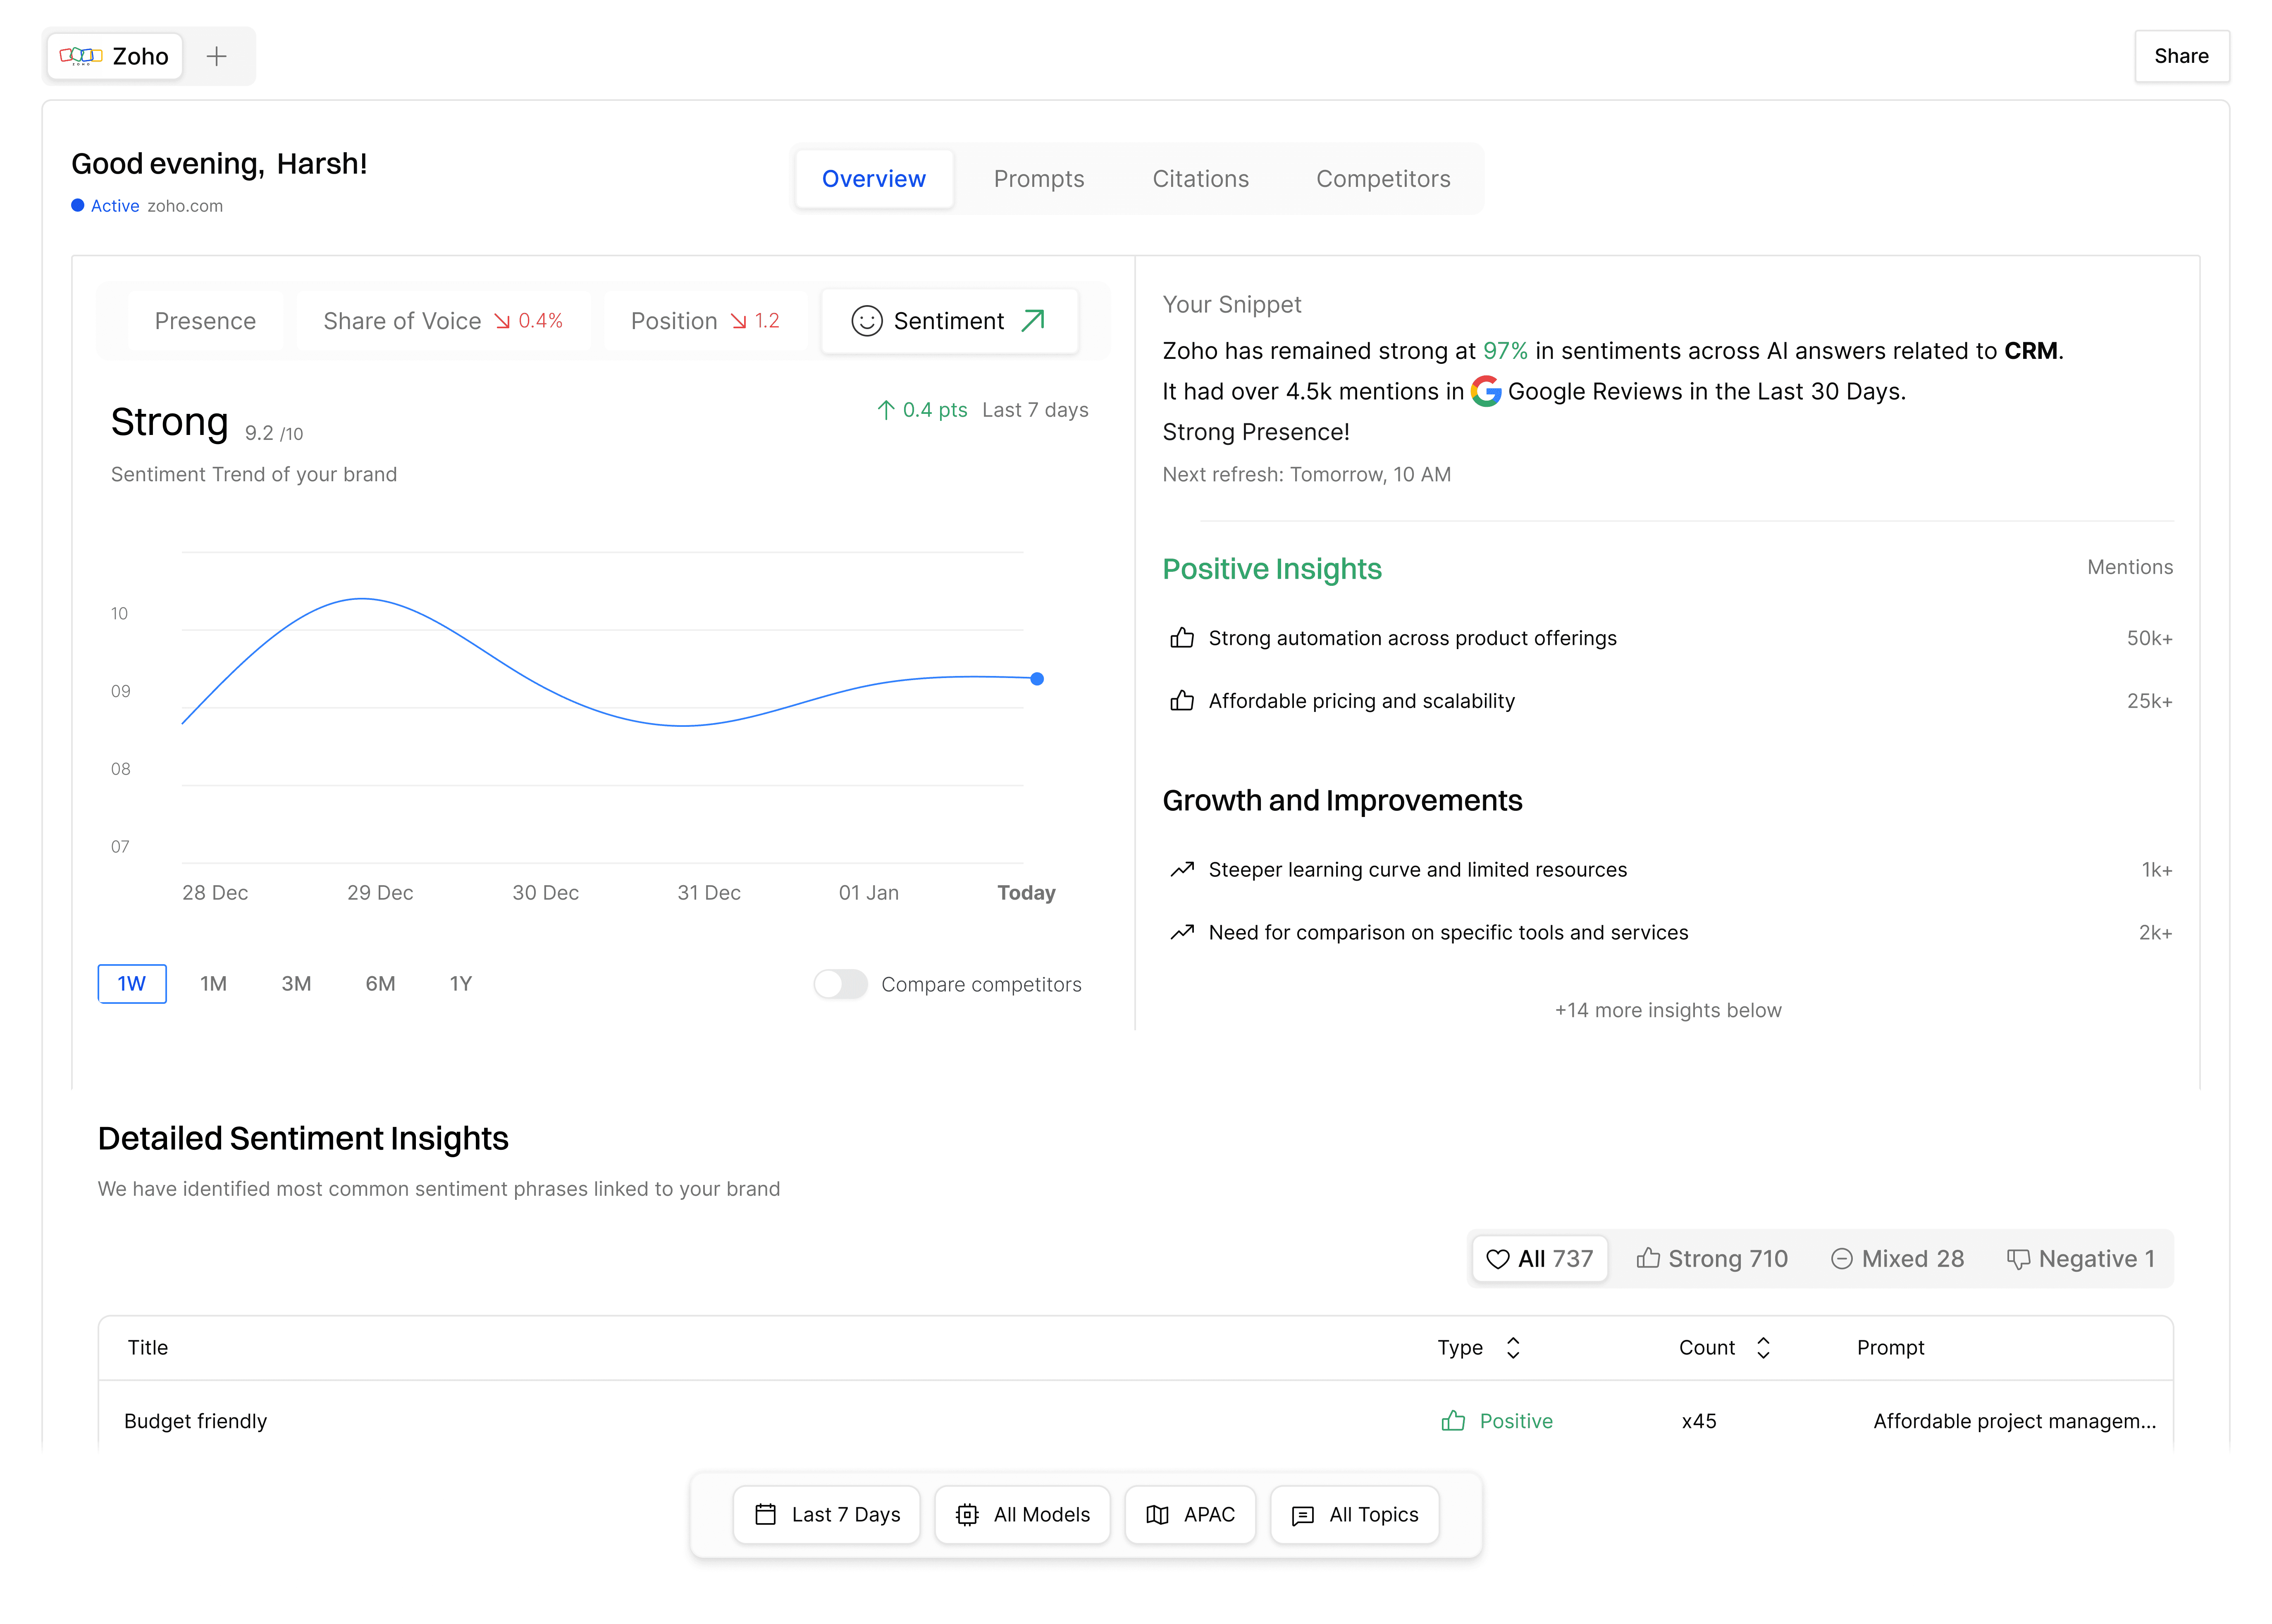Viewport: 2272px width, 1624px height.
Task: Expand +14 more insights below
Action: coord(1668,1010)
